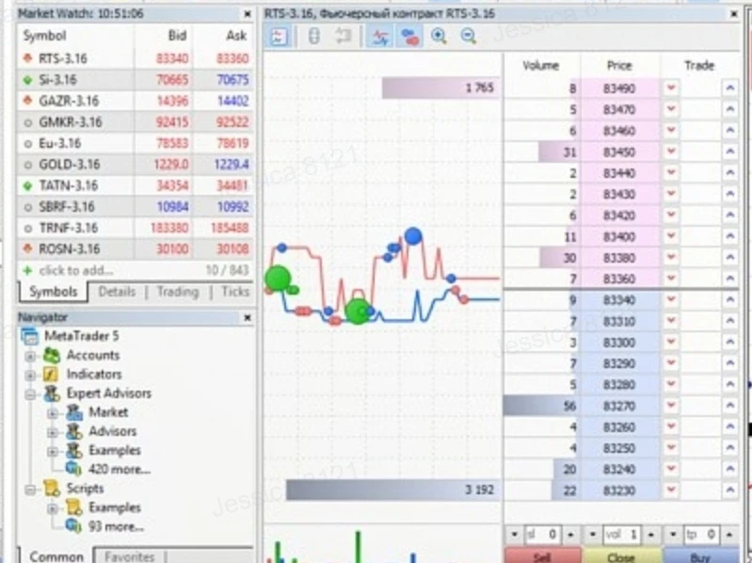Increase the tp take-profit value
Viewport: 752px width, 563px height.
[x=729, y=534]
